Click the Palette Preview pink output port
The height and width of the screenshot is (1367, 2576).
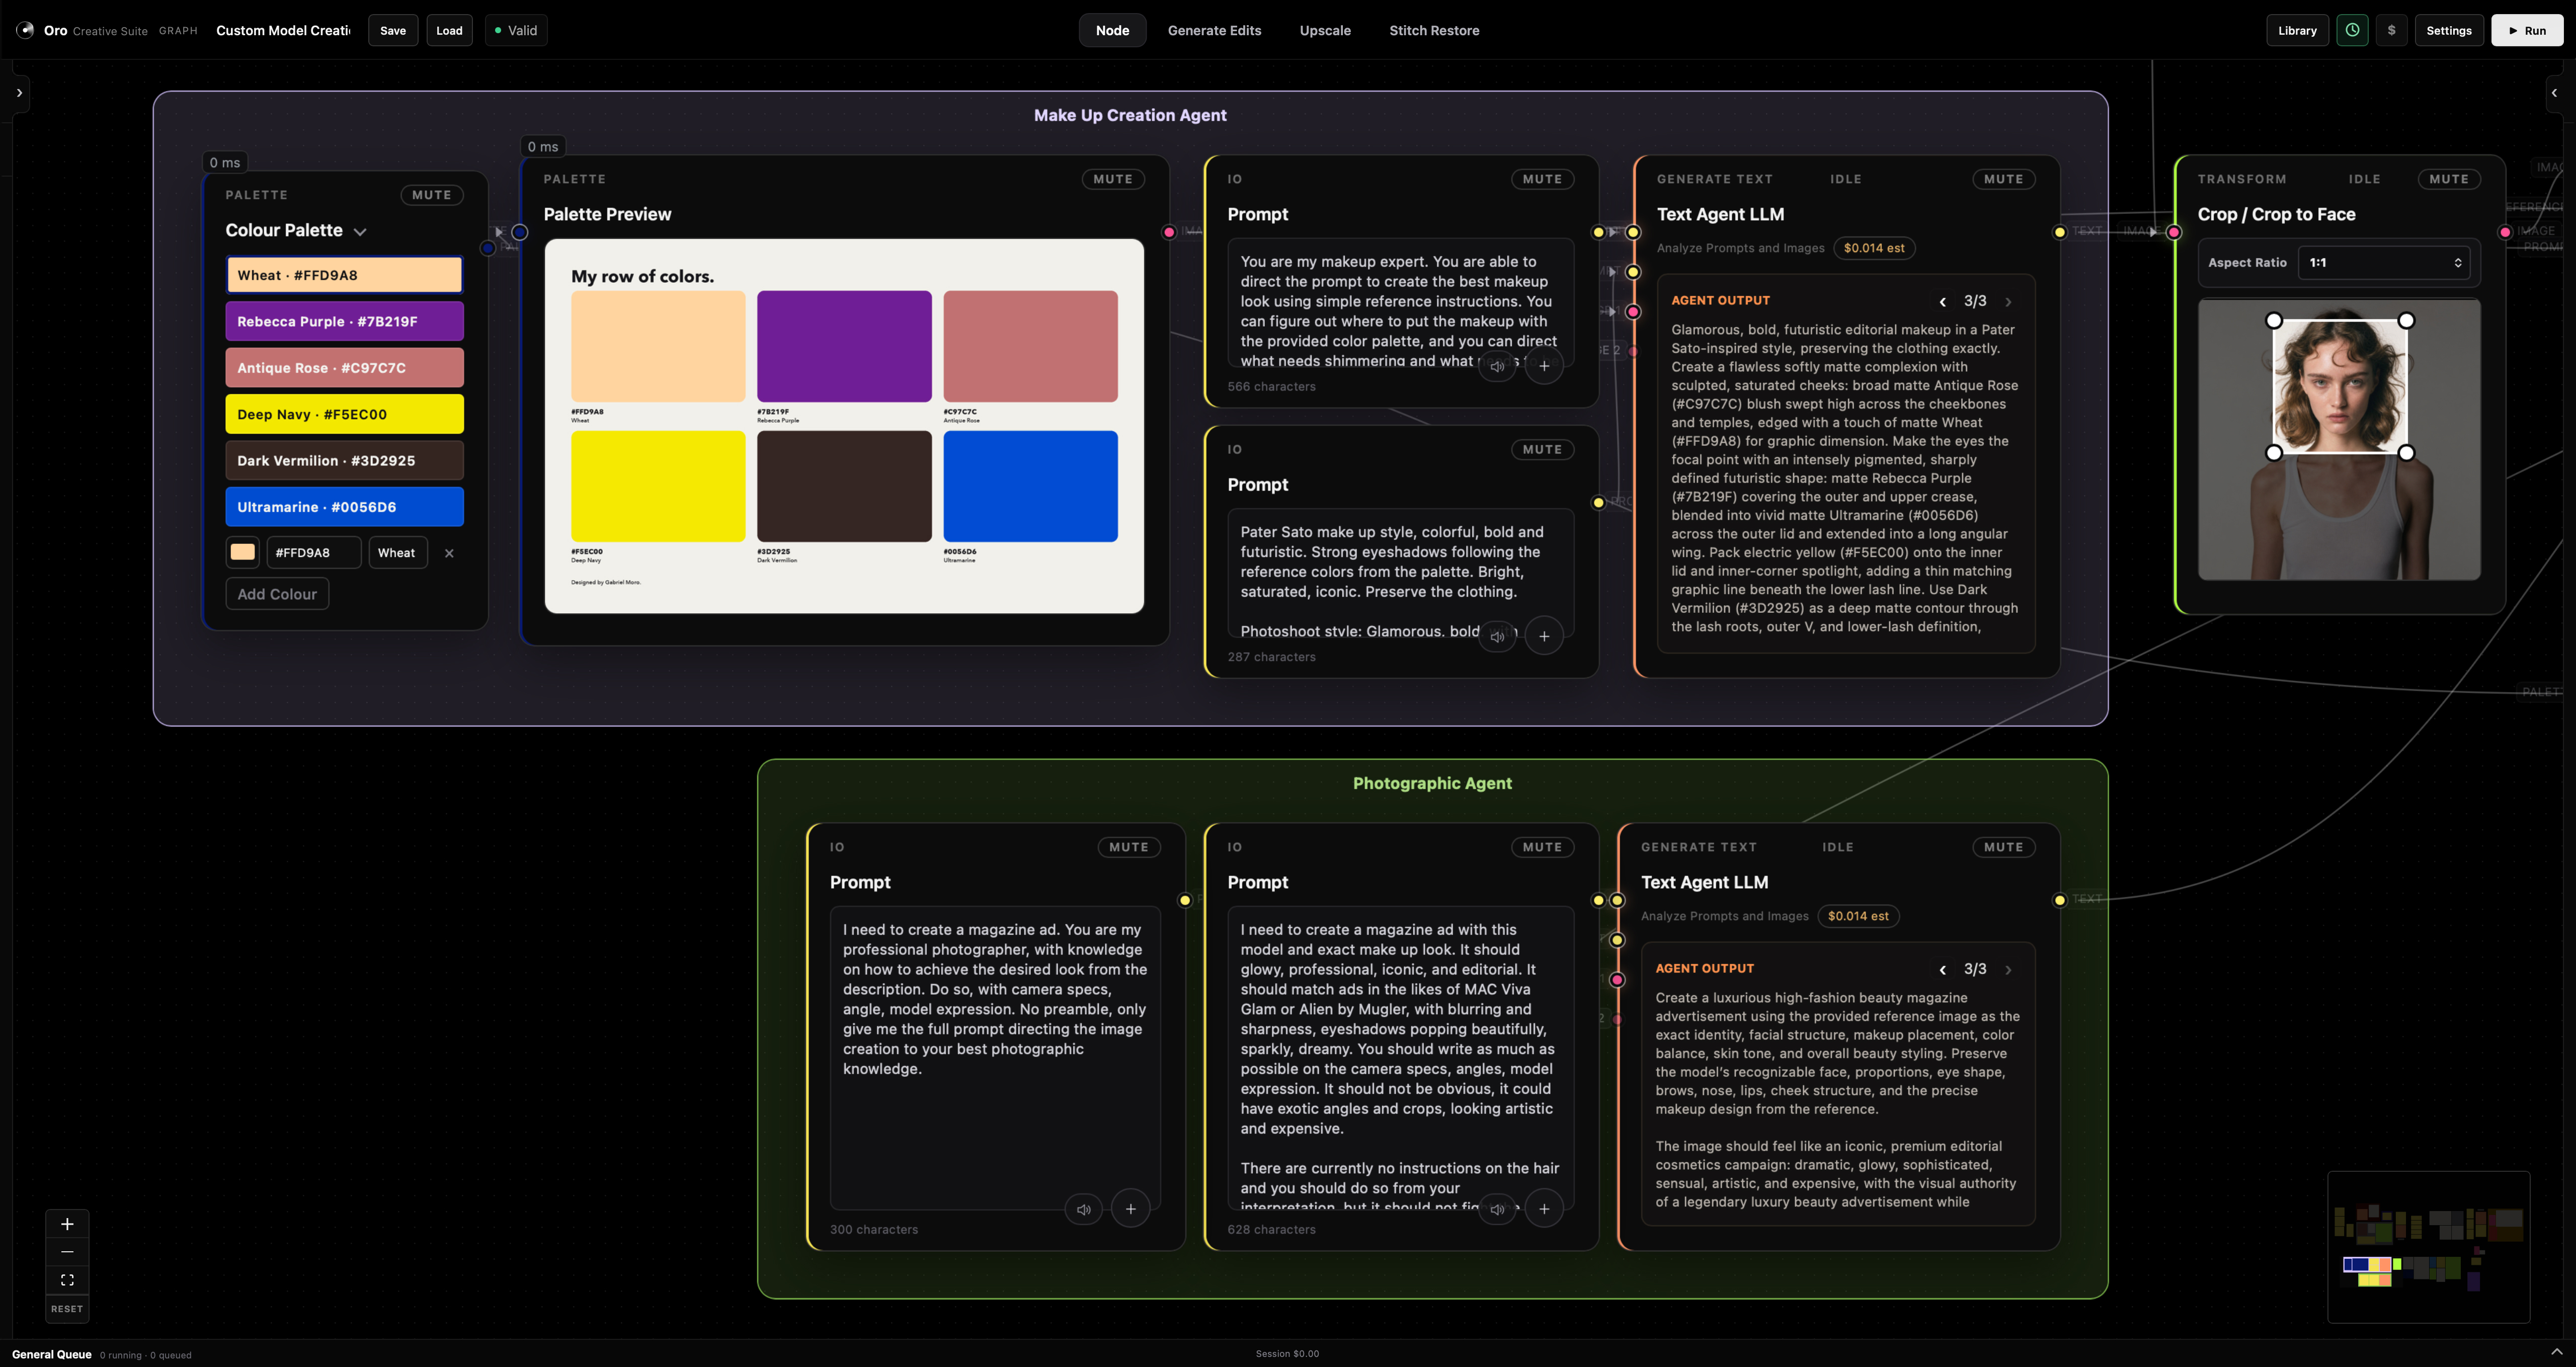coord(1169,232)
